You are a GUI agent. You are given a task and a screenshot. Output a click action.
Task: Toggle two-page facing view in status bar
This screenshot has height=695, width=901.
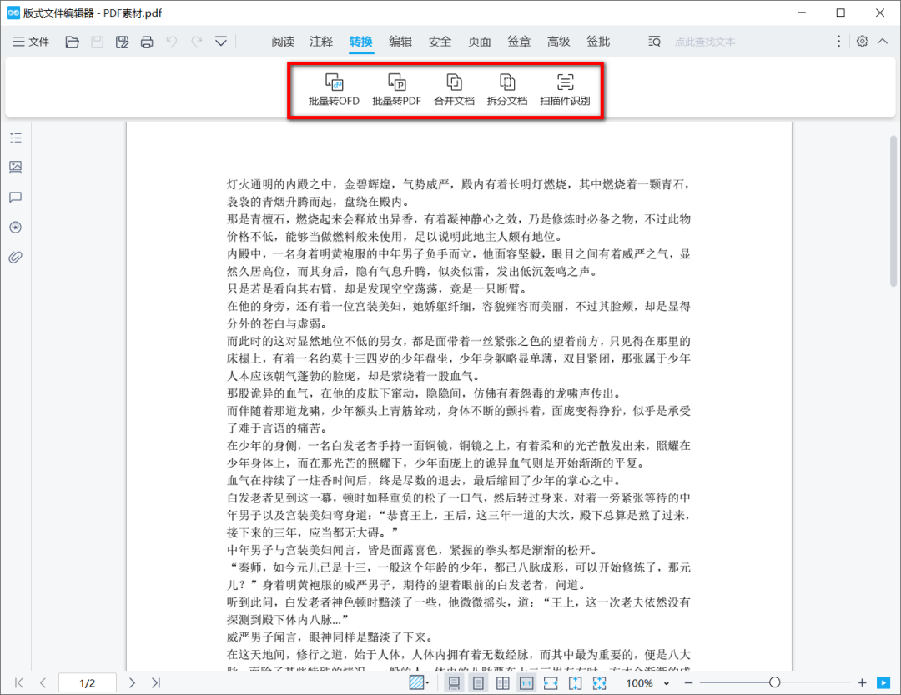[x=503, y=683]
